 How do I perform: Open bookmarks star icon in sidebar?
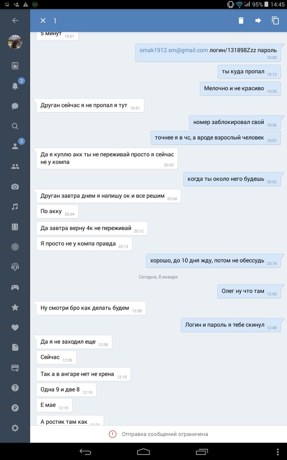coord(15,307)
